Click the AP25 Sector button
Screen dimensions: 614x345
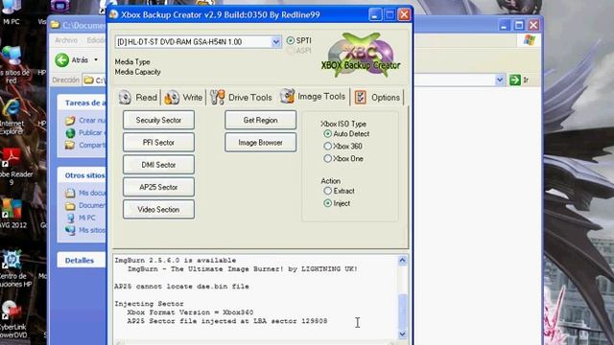click(158, 187)
